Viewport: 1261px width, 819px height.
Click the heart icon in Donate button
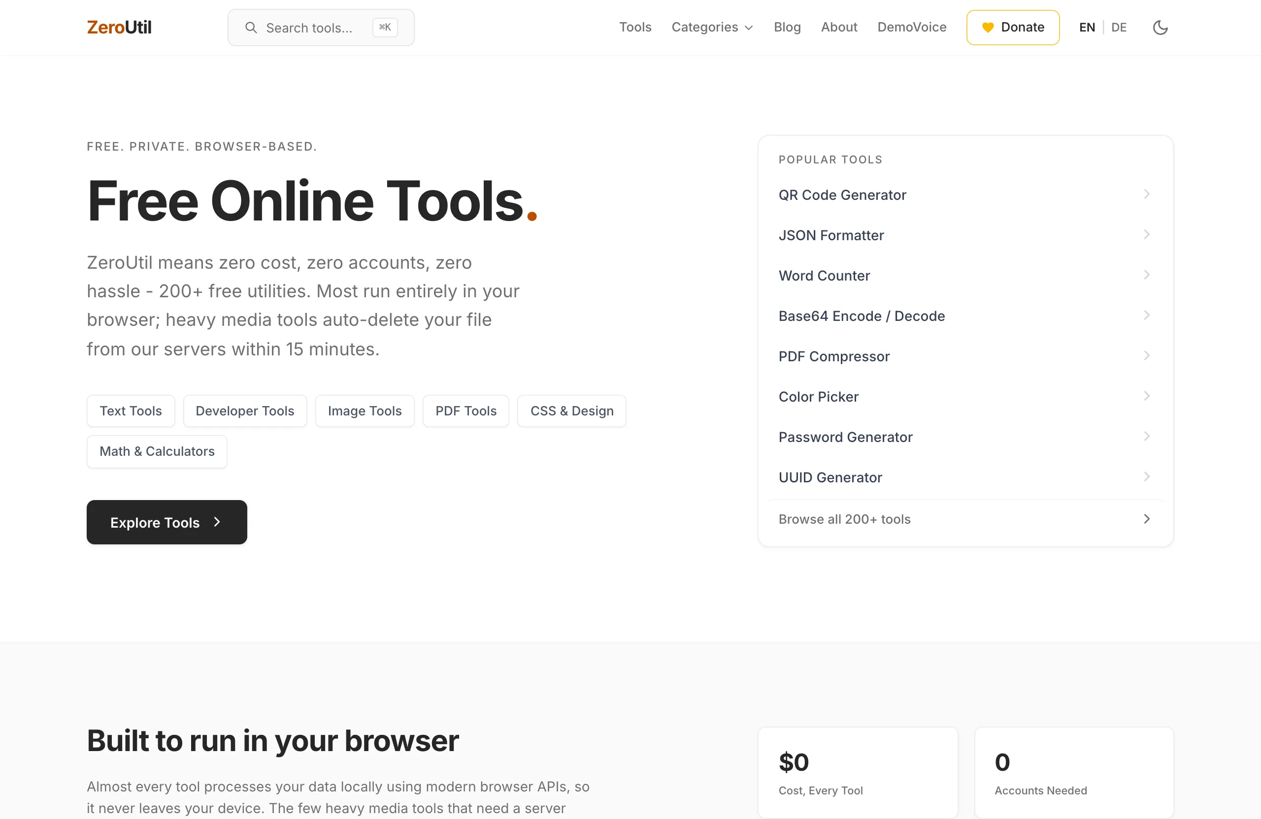(x=988, y=28)
